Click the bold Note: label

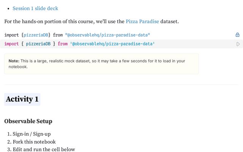[14, 61]
